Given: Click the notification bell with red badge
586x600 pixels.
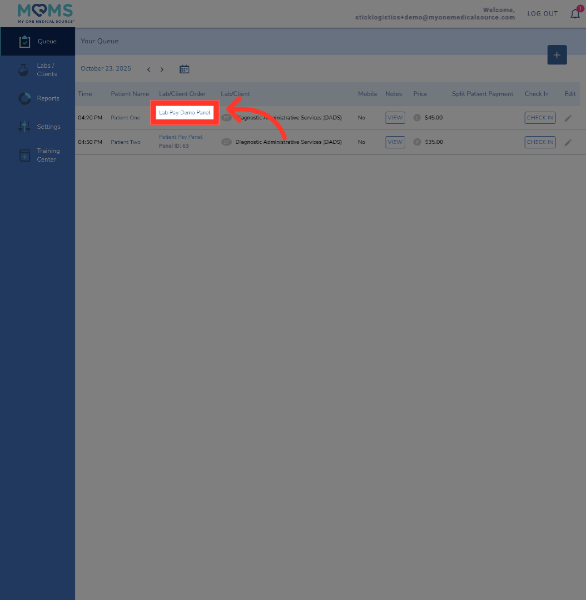Looking at the screenshot, I should pyautogui.click(x=575, y=13).
